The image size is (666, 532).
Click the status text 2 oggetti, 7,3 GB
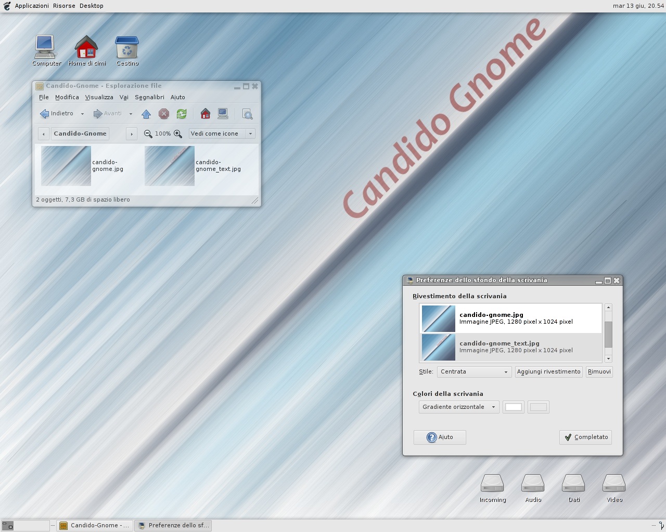83,199
